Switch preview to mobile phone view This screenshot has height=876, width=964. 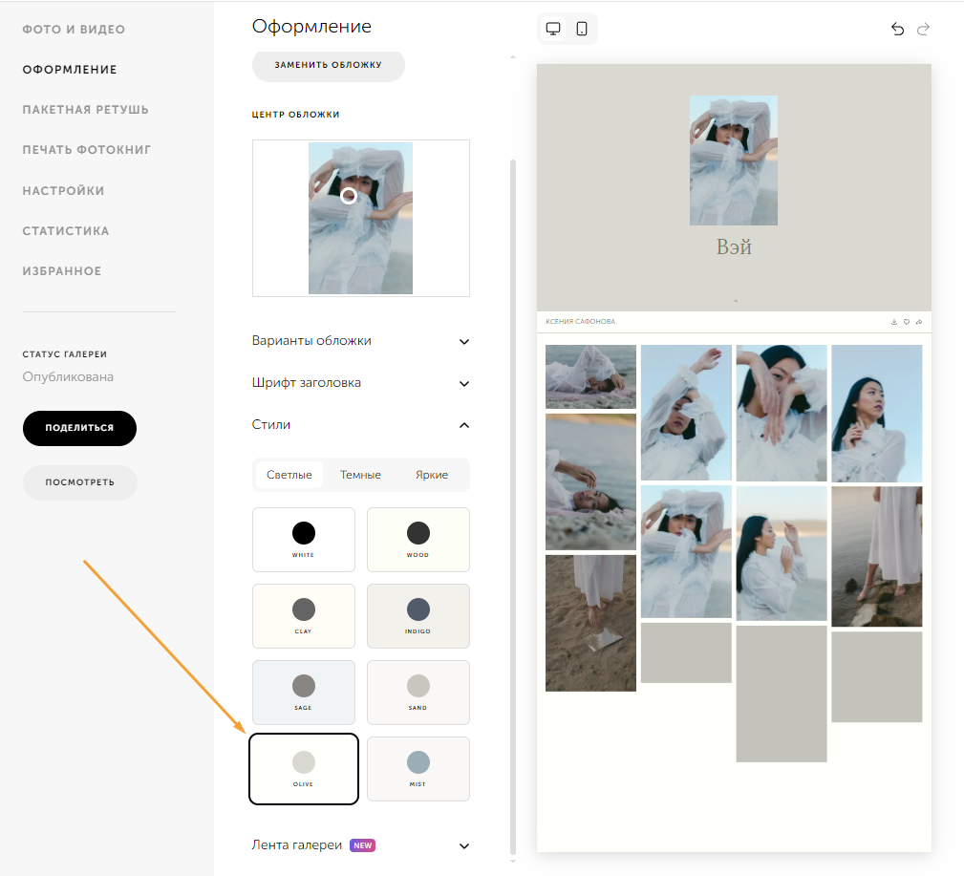(x=582, y=29)
